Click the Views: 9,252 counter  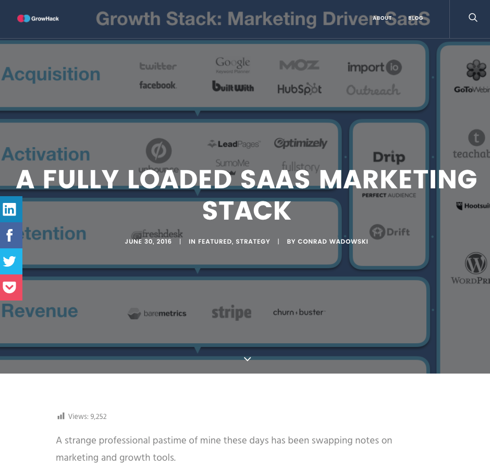coord(87,416)
